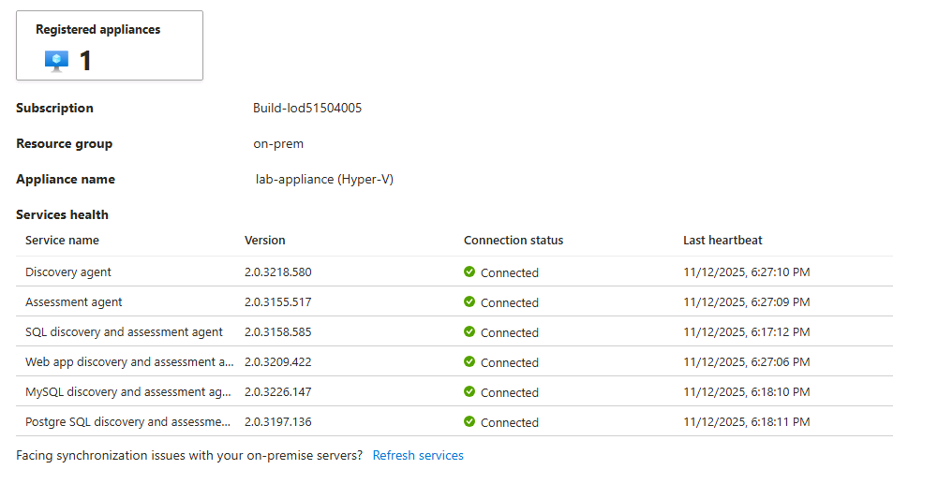Click SQL discovery agent green status icon

coord(469,331)
